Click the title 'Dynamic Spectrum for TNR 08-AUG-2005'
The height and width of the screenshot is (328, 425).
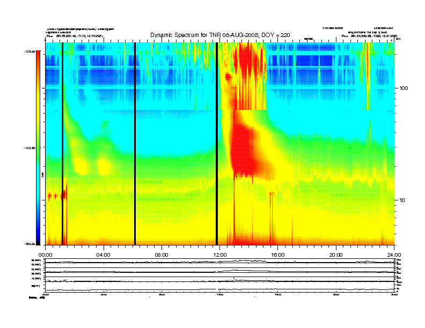[220, 35]
